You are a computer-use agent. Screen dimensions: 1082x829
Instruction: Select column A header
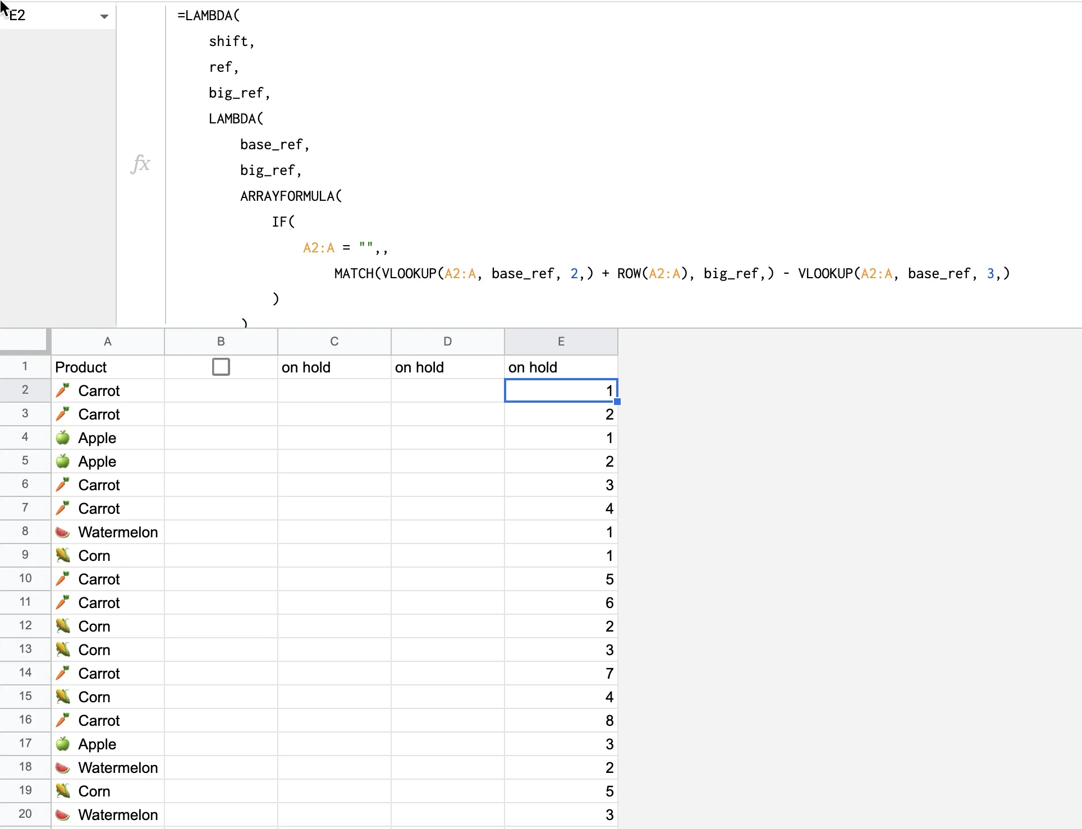[x=108, y=342]
